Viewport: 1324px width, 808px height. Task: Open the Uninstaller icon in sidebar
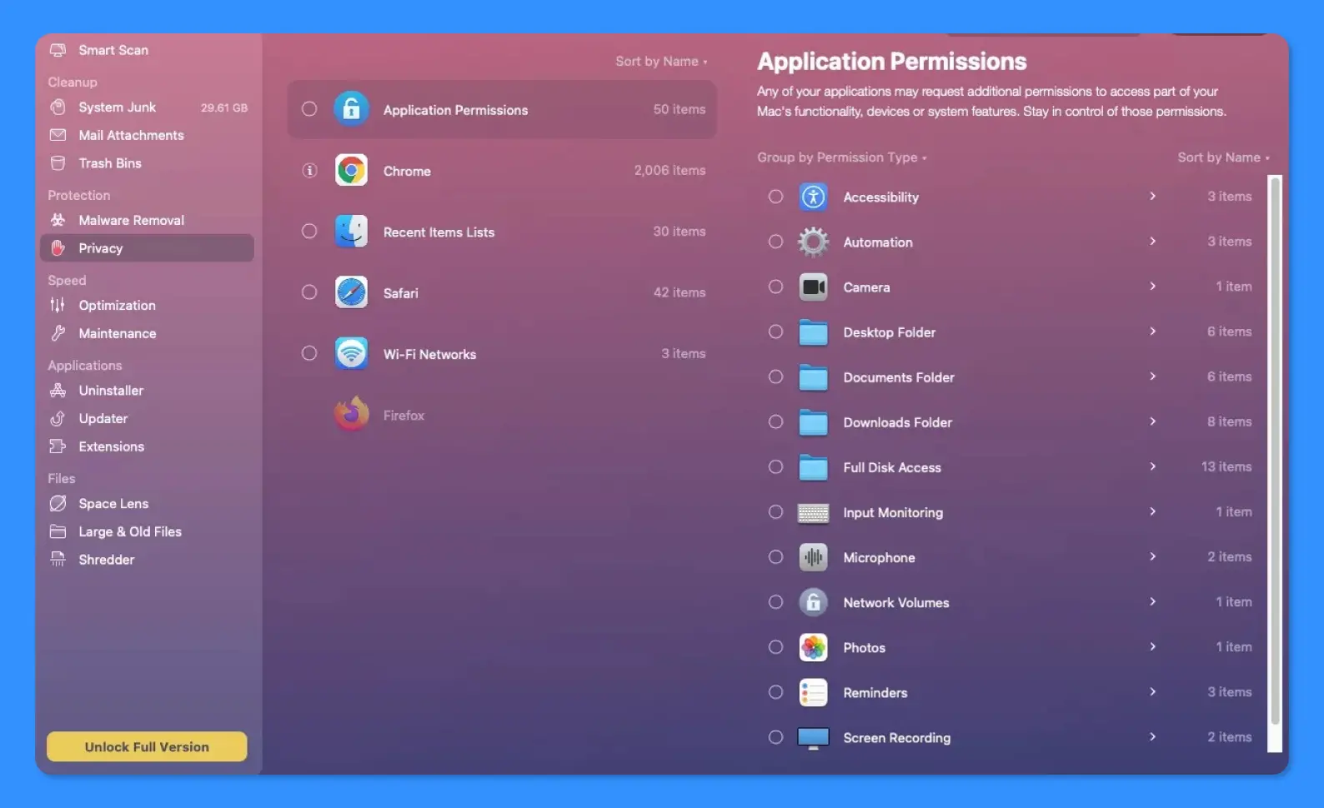tap(58, 390)
